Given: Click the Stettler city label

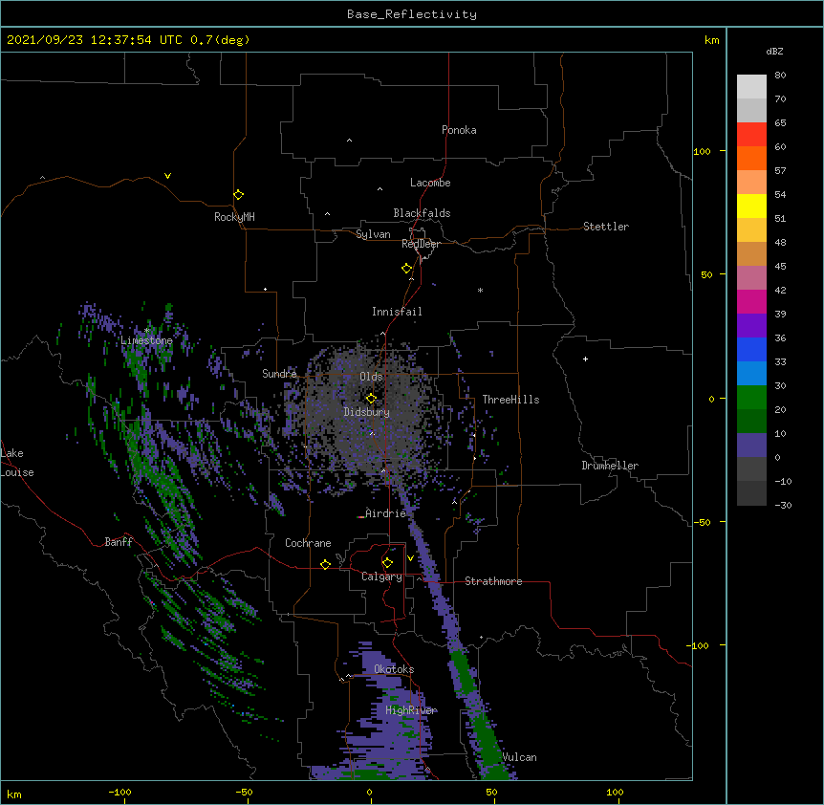Looking at the screenshot, I should (x=606, y=227).
